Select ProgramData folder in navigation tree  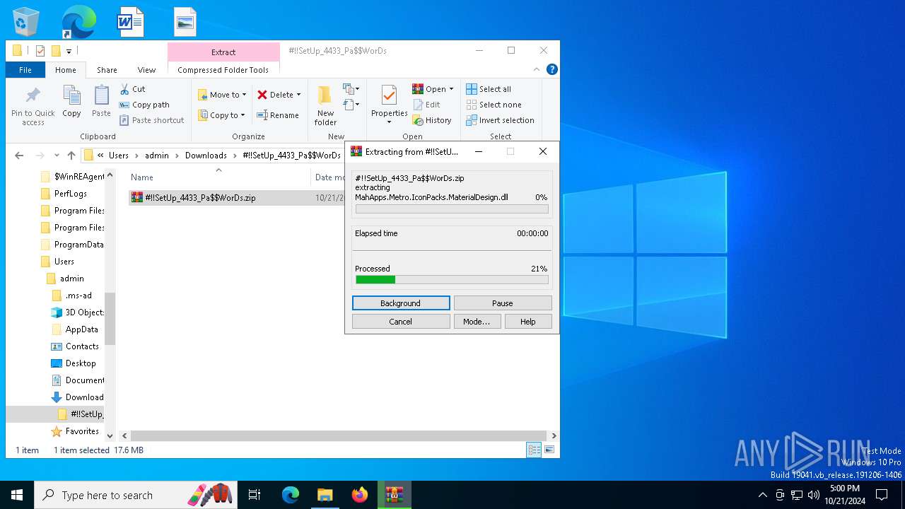click(x=79, y=245)
